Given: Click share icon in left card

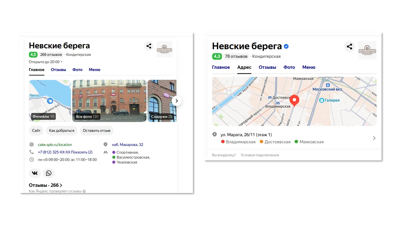Looking at the screenshot, I should [x=149, y=46].
